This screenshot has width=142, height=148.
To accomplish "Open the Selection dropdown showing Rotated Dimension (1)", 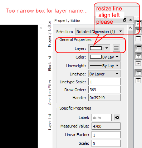I will 100,32.
